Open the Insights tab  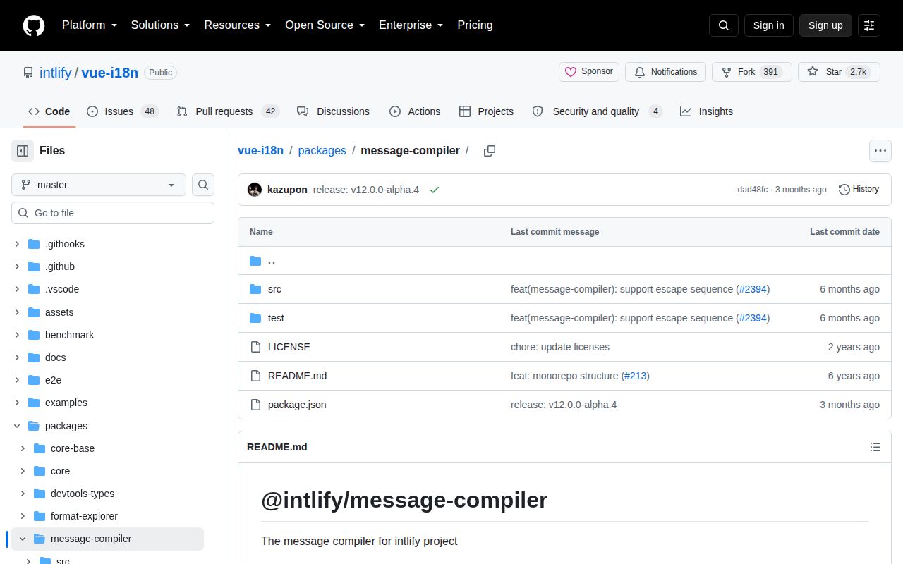coord(706,111)
